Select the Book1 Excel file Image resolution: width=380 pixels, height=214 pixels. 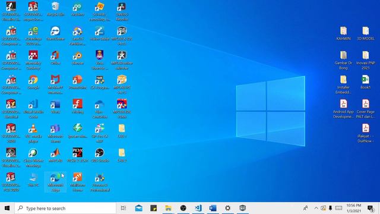tap(366, 82)
